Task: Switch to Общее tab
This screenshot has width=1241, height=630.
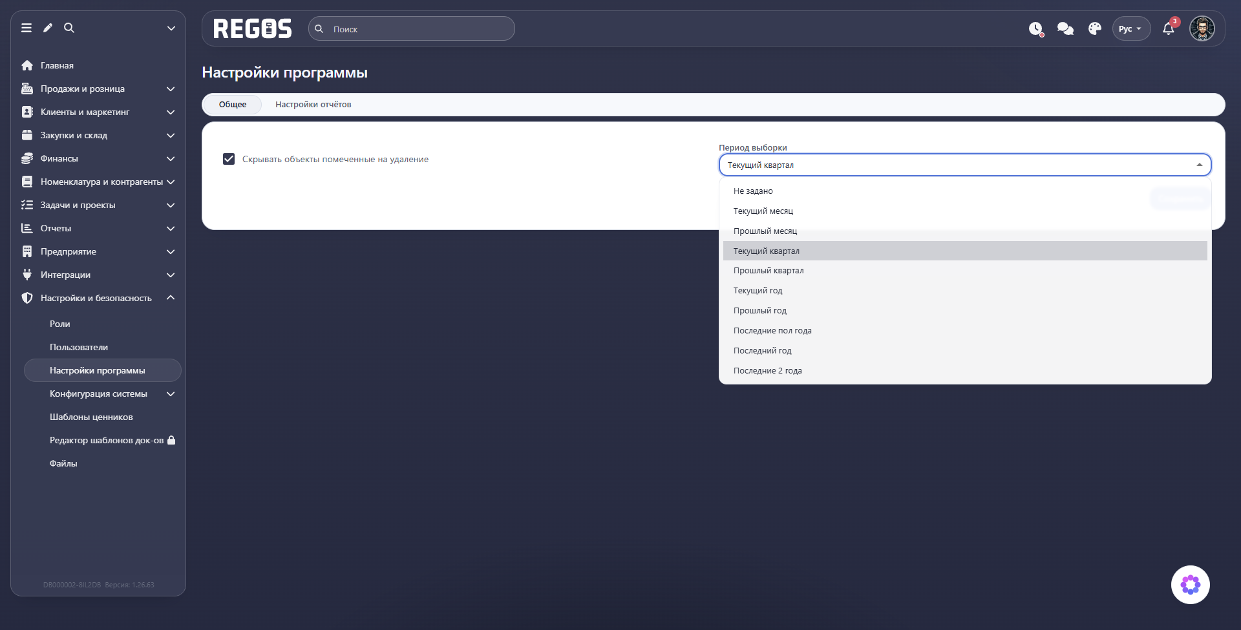Action: (x=233, y=105)
